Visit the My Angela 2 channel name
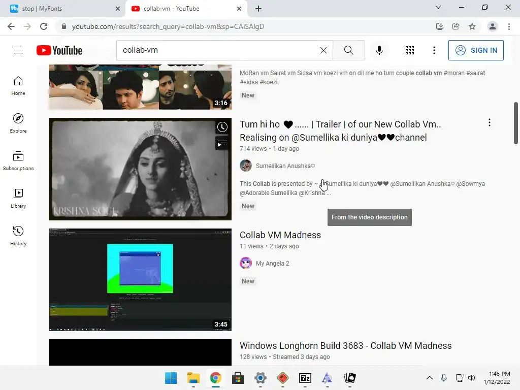520x390 pixels. click(272, 264)
